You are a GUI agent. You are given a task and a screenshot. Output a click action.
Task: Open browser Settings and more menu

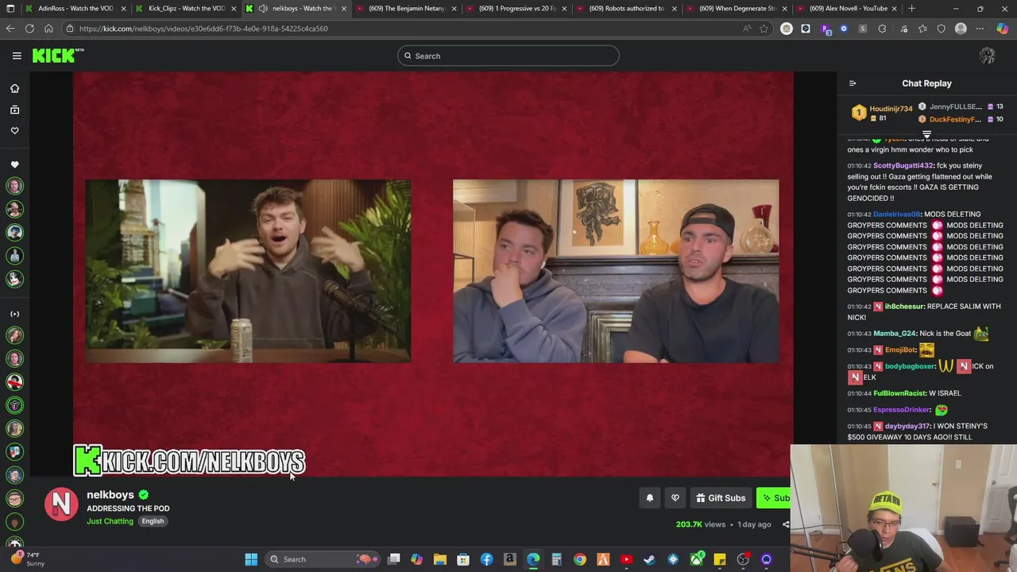[x=980, y=29]
